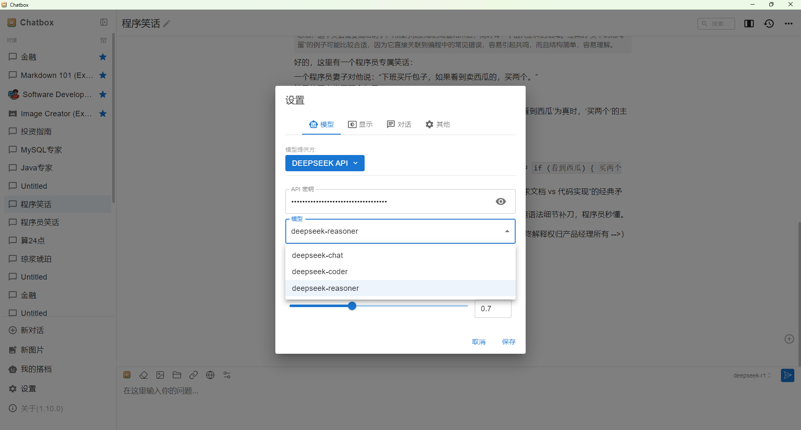
Task: Click 取消 to cancel settings
Action: click(x=479, y=342)
